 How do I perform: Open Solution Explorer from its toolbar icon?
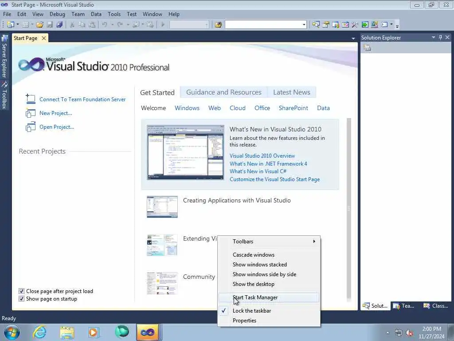pos(316,25)
